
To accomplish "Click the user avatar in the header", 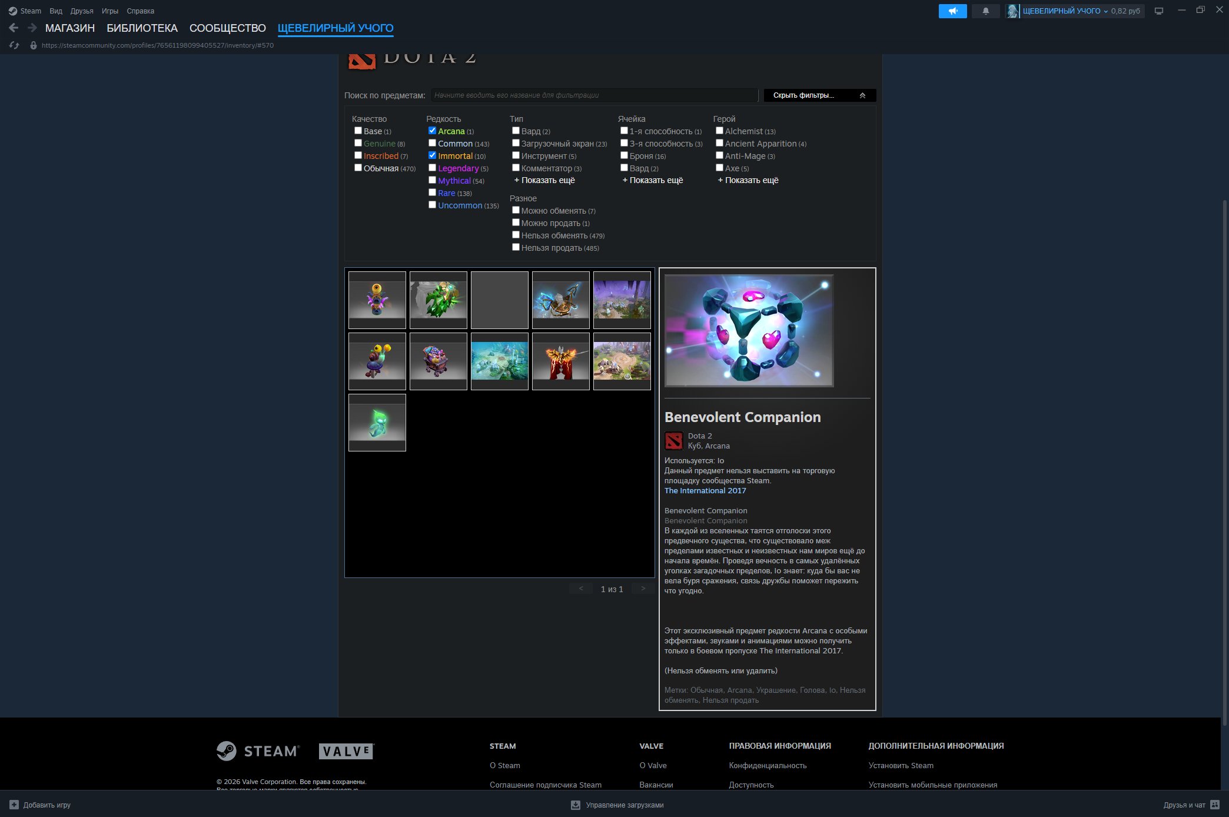I will [1012, 11].
